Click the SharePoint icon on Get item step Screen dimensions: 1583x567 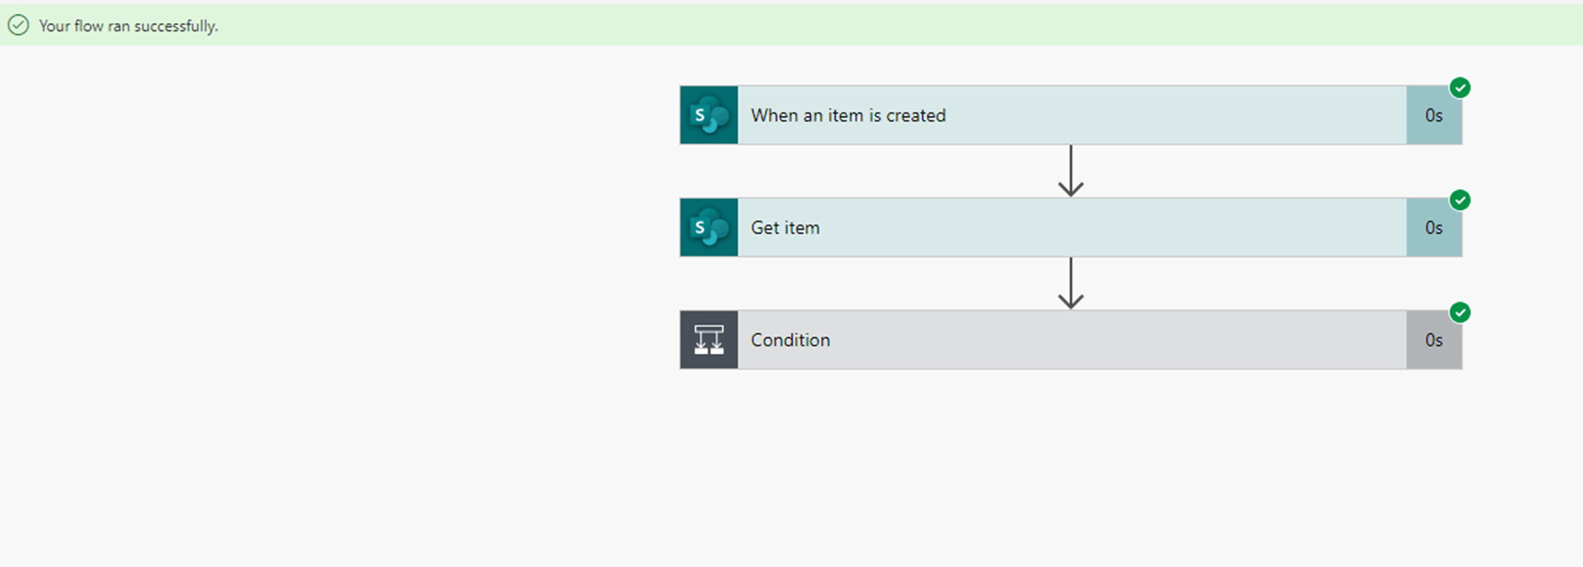[x=709, y=227]
